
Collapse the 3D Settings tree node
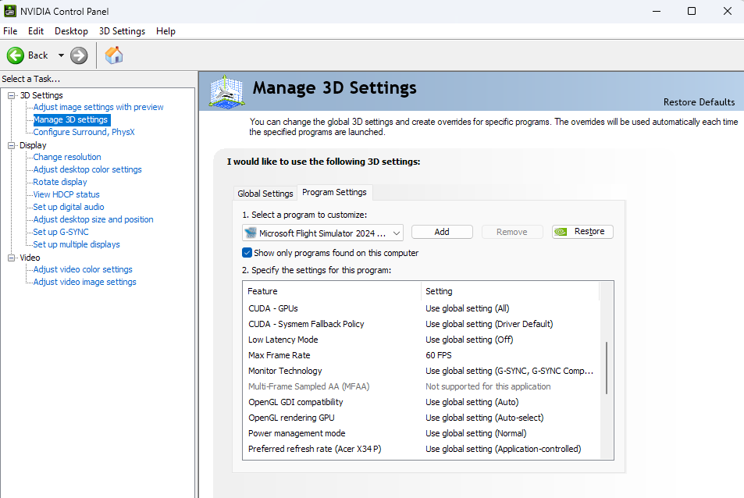pyautogui.click(x=12, y=95)
